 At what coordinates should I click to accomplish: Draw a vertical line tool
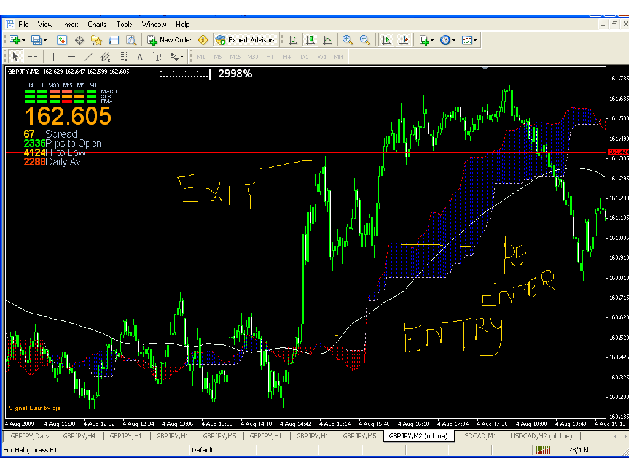point(54,56)
